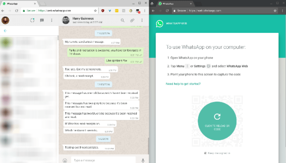Viewport: 286px width, 163px height.
Task: Toggle Keep me signed in checkbox
Action: click(205, 153)
